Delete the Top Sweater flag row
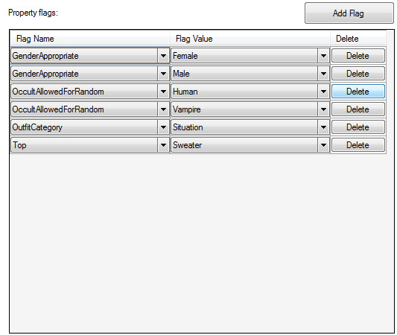The image size is (397, 335). click(x=358, y=145)
